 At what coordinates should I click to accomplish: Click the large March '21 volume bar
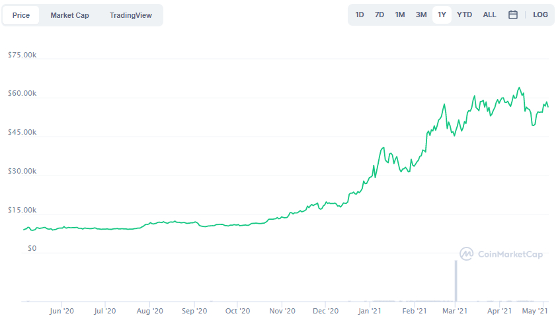pos(456,281)
